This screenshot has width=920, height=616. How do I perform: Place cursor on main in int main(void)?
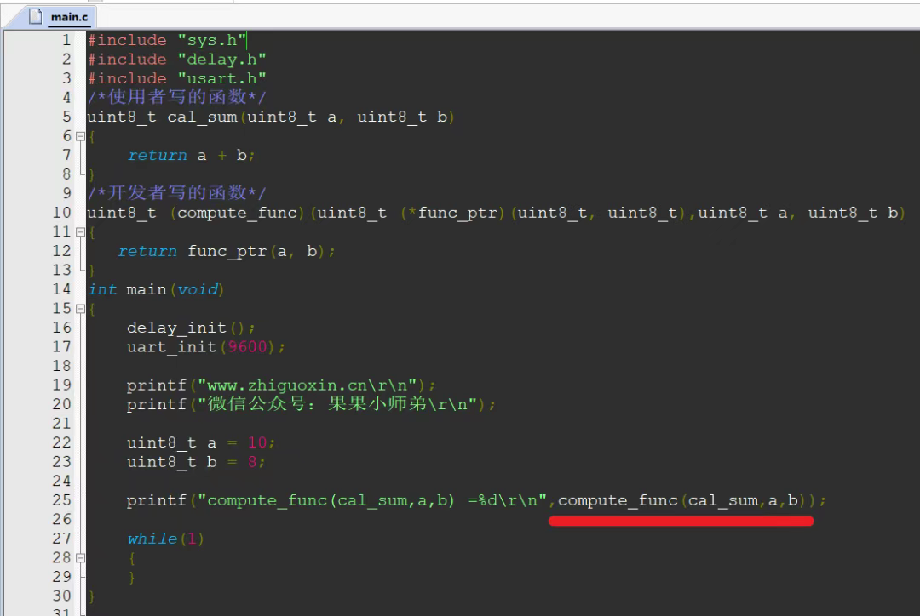[147, 290]
